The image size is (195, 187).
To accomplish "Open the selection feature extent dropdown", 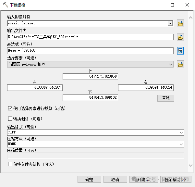I will point(171,64).
